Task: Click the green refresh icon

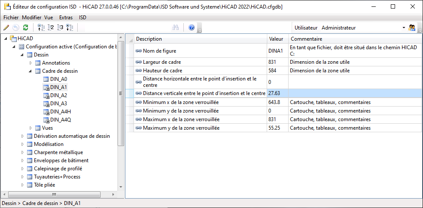Action: click(x=25, y=27)
